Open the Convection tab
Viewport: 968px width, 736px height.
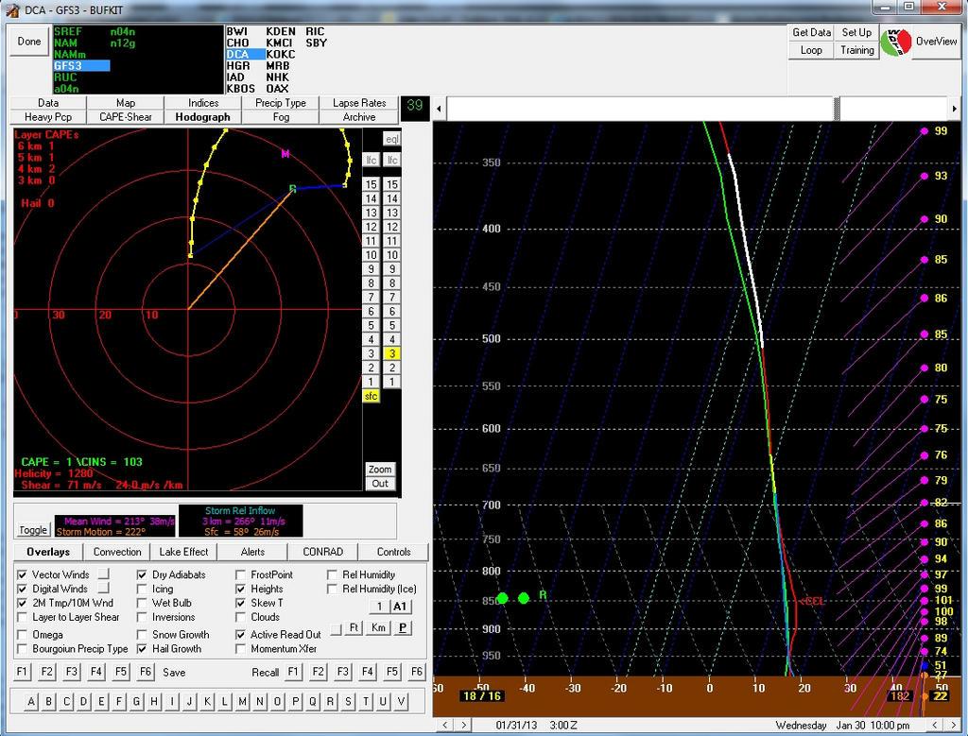pyautogui.click(x=117, y=552)
